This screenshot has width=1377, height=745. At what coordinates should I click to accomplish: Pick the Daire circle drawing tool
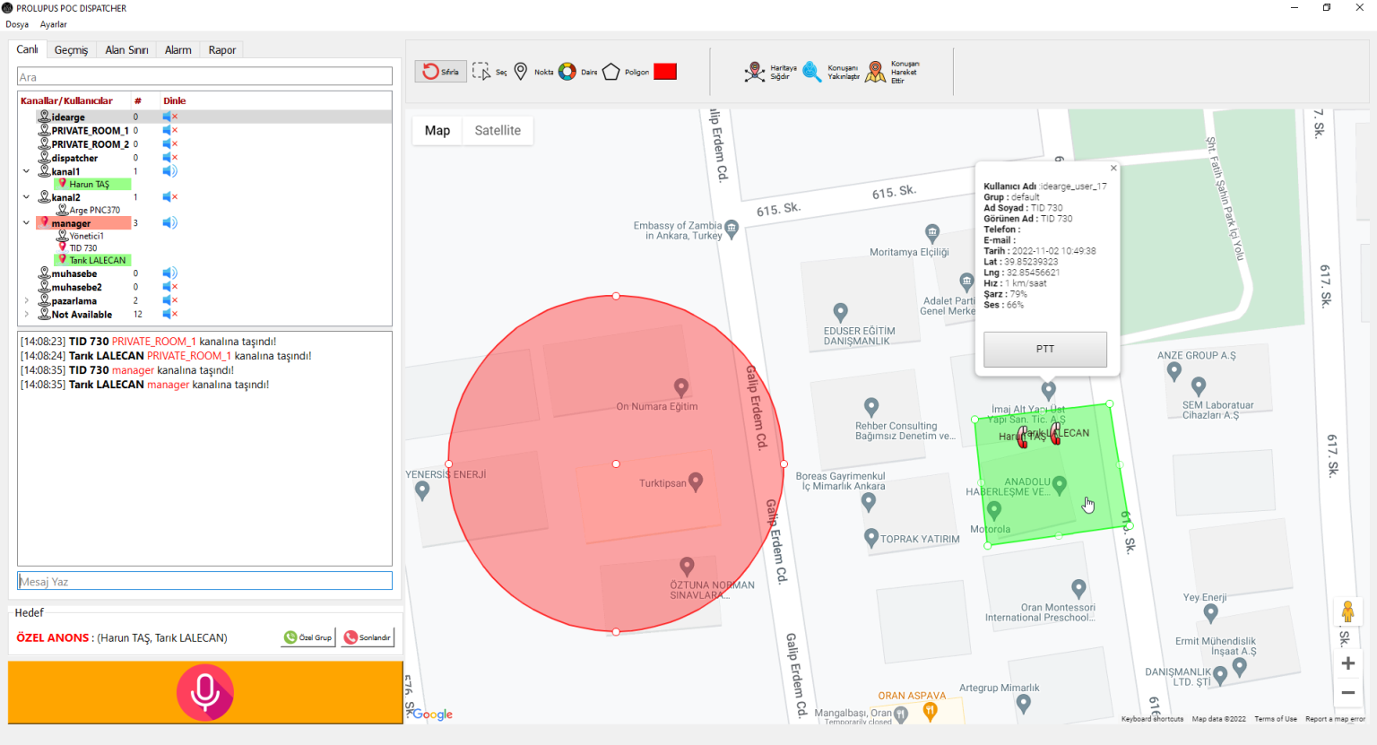click(x=577, y=72)
